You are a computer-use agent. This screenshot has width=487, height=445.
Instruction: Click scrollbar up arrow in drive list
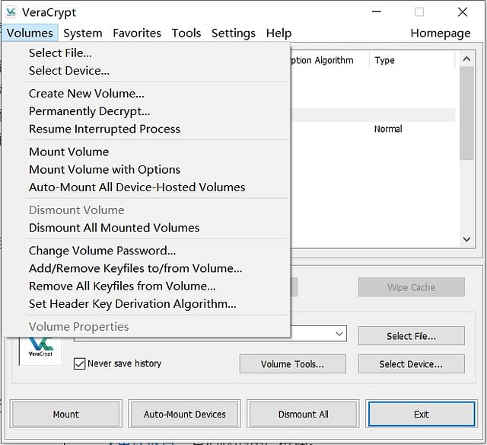466,59
